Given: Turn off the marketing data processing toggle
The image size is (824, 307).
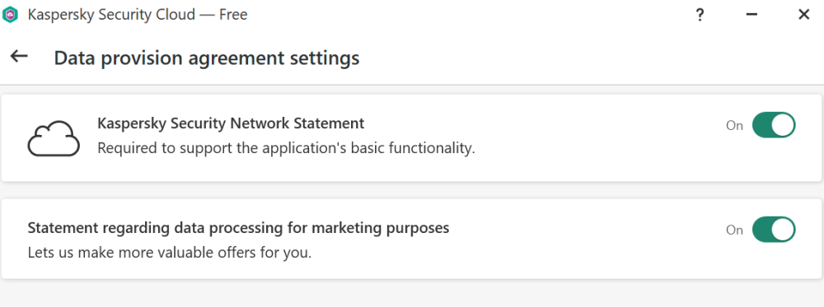Looking at the screenshot, I should tap(774, 230).
